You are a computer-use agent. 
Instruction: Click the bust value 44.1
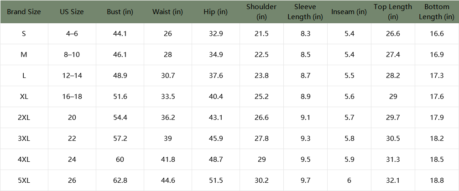(120, 34)
